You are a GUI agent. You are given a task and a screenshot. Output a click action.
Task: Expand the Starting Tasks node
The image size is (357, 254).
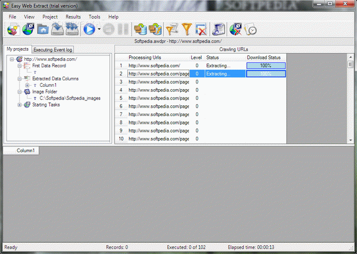pos(20,105)
